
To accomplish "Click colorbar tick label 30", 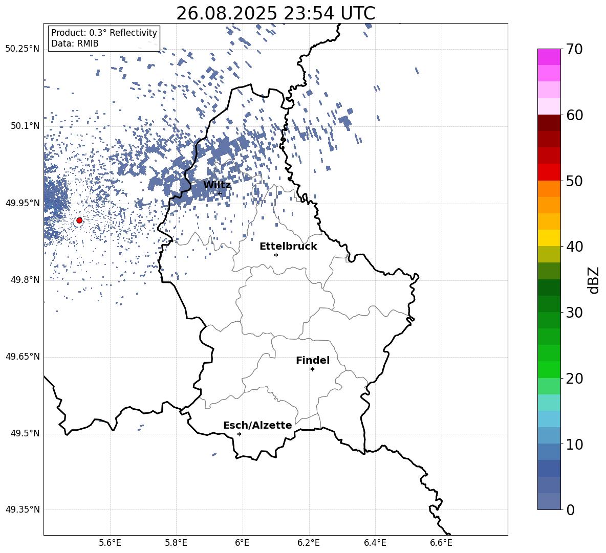I will [x=575, y=313].
